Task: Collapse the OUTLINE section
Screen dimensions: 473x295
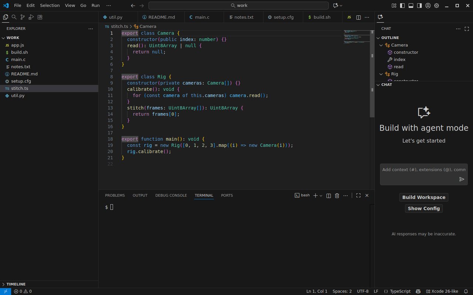Action: tap(424, 38)
